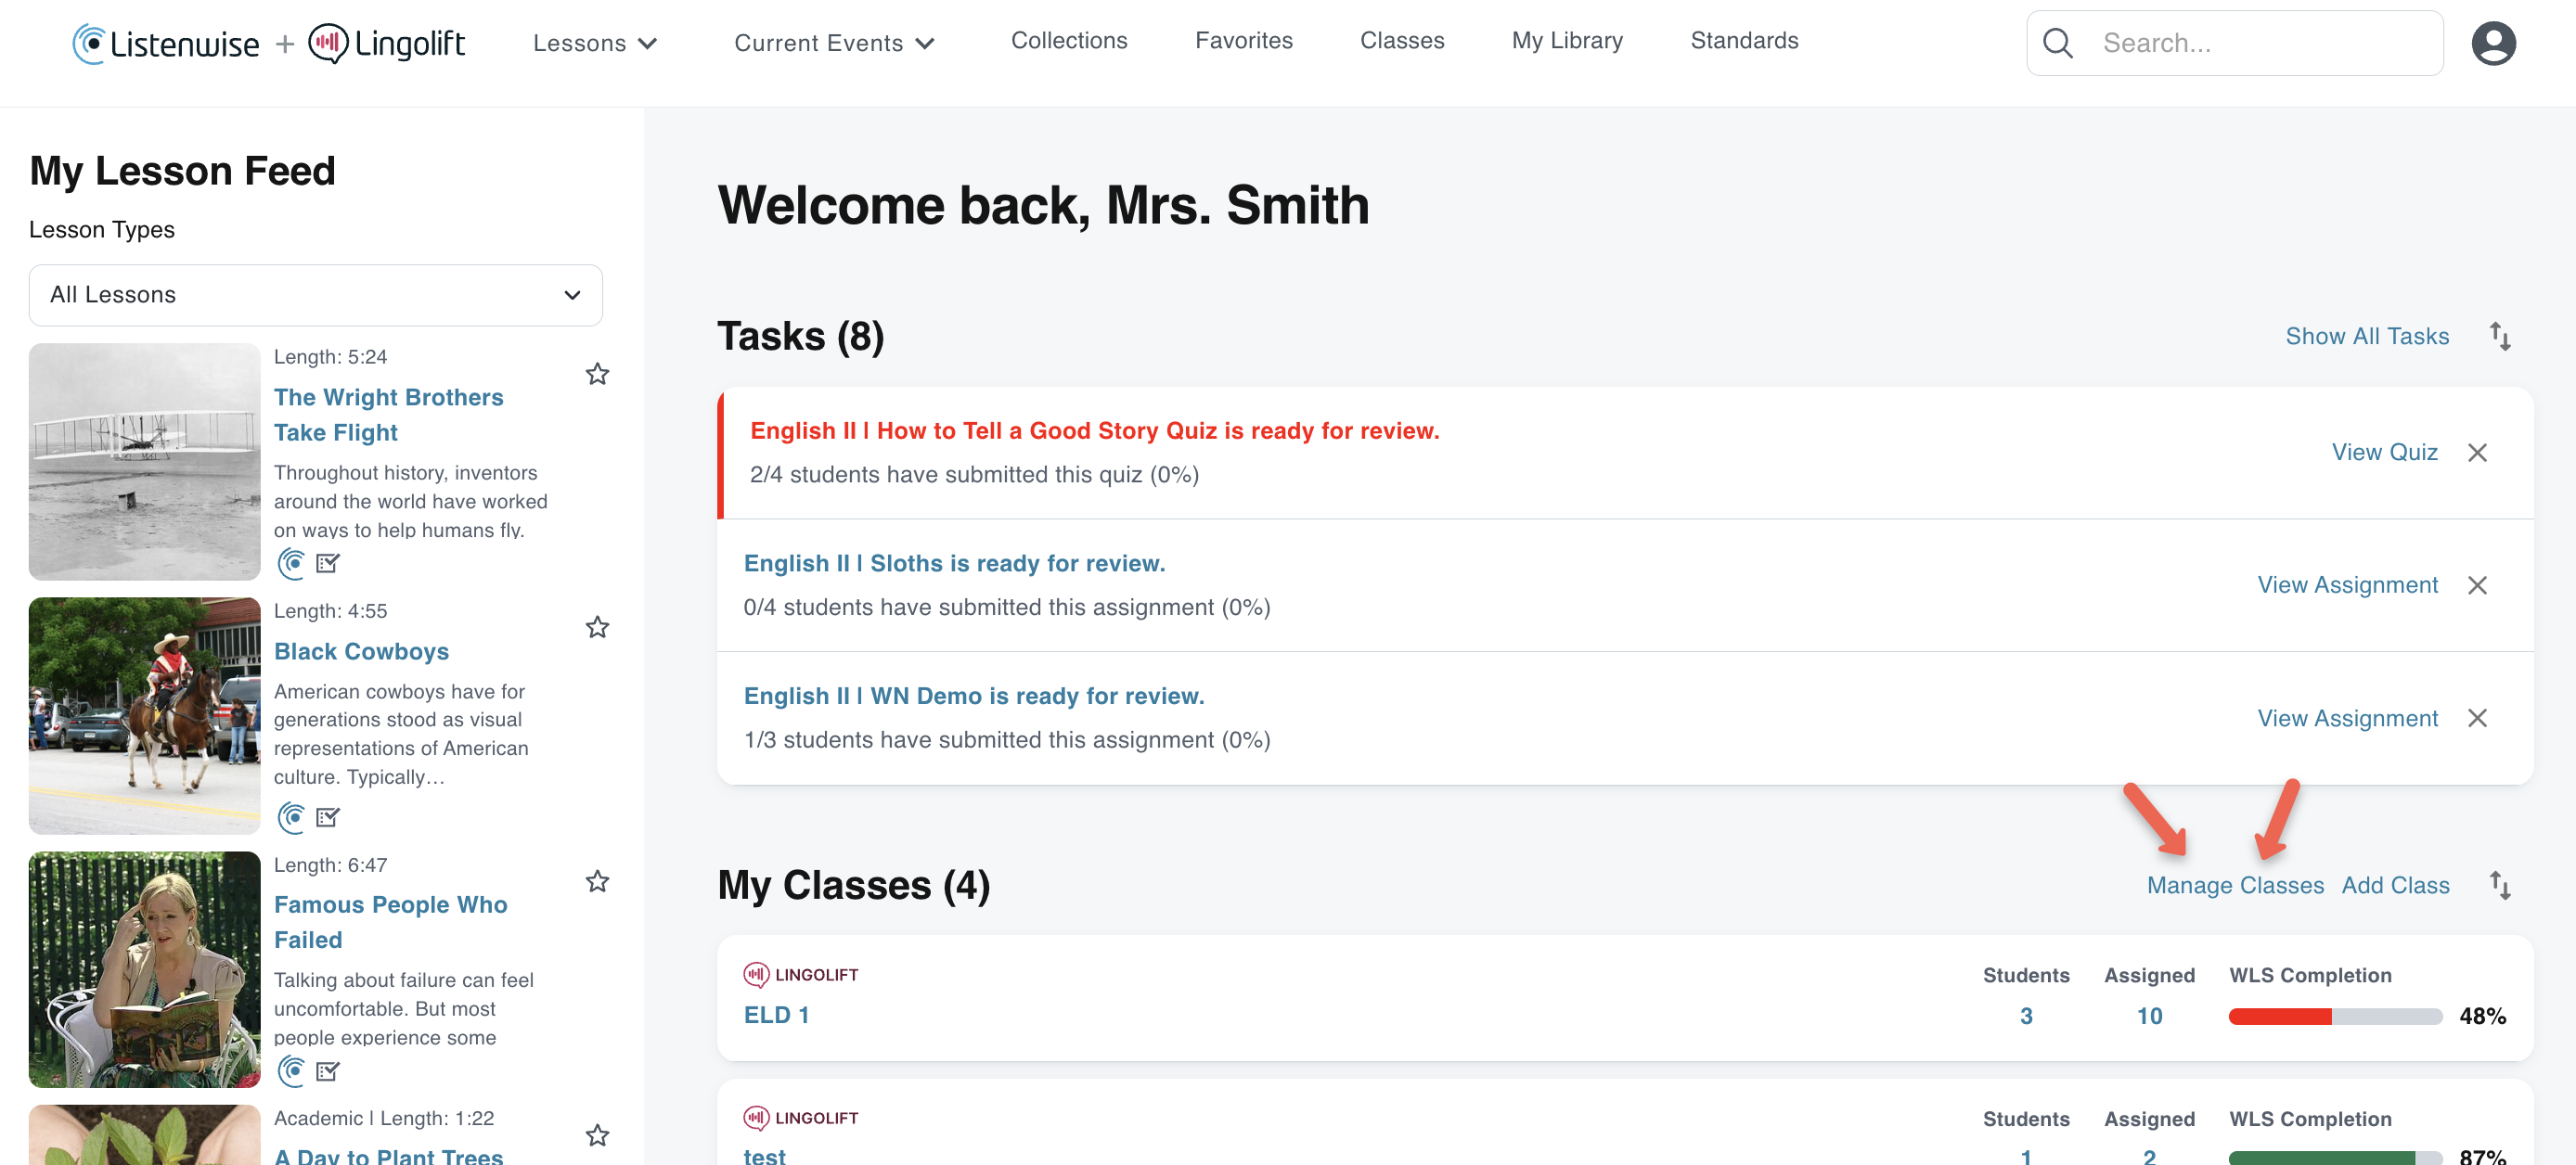
Task: Open the Black Cowboys horse rider thumbnail
Action: pyautogui.click(x=144, y=715)
